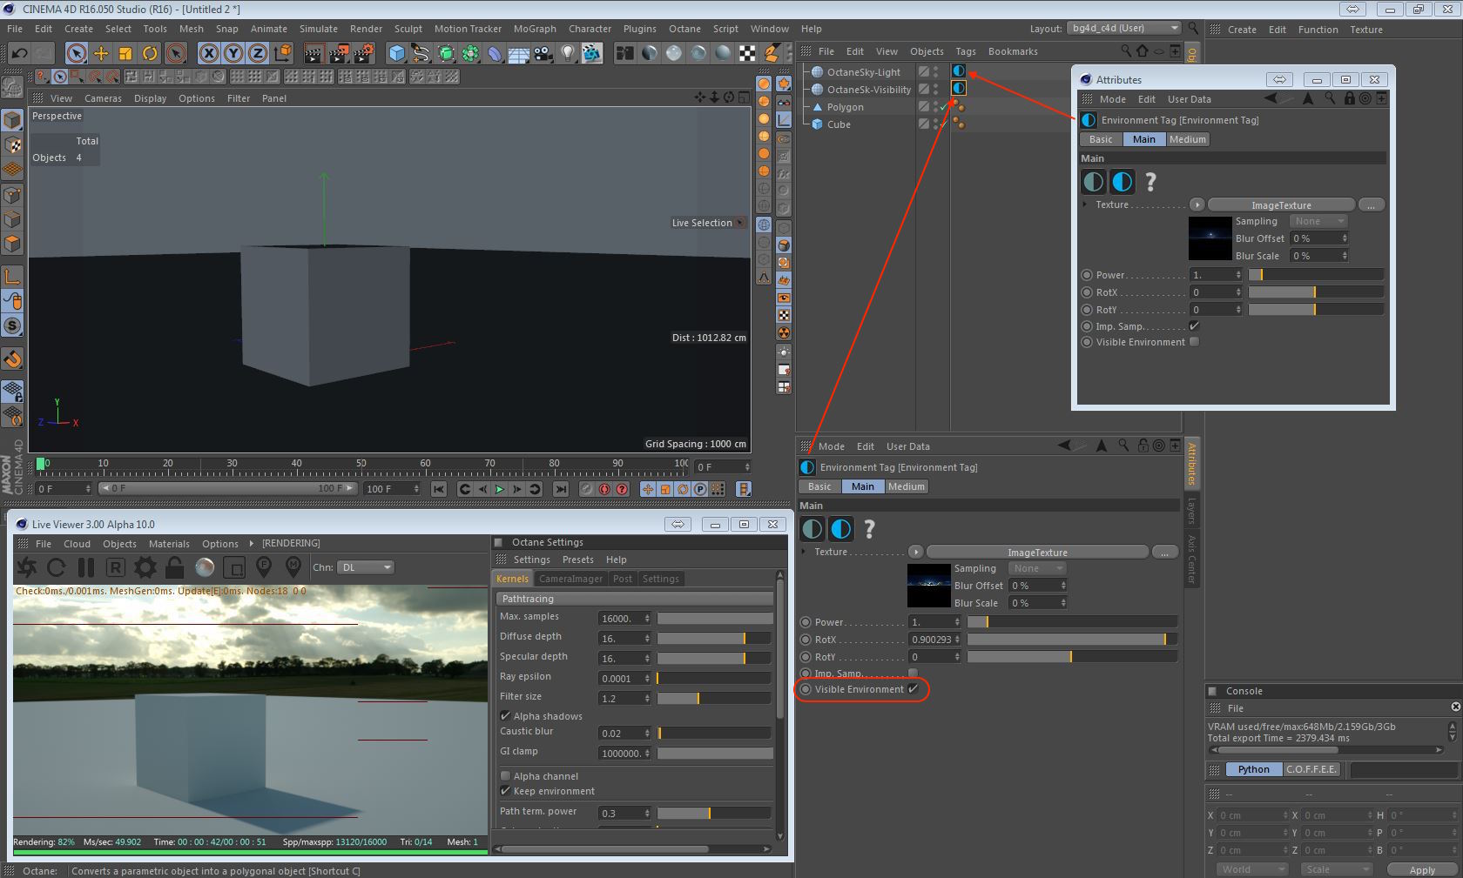Click the focus picker pin marked F

point(264,567)
